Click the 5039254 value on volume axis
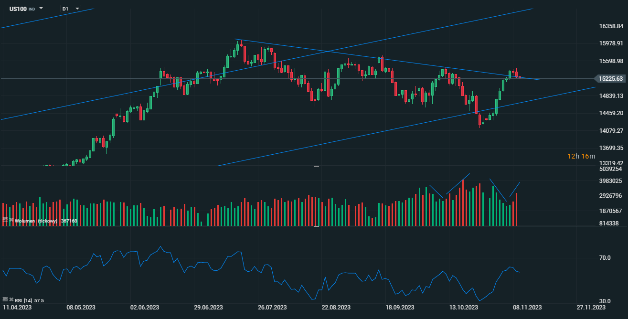 [610, 169]
